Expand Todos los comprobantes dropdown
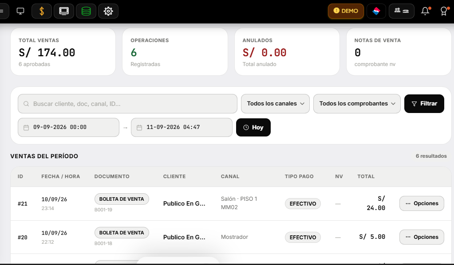The image size is (454, 265). coord(357,104)
